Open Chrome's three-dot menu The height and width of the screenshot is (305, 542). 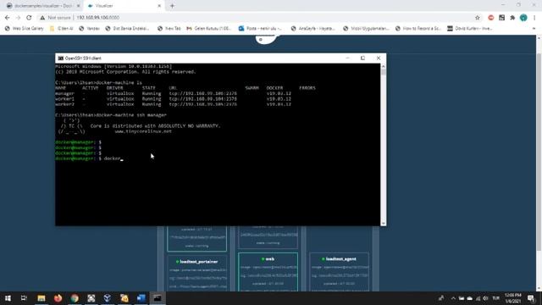point(534,18)
